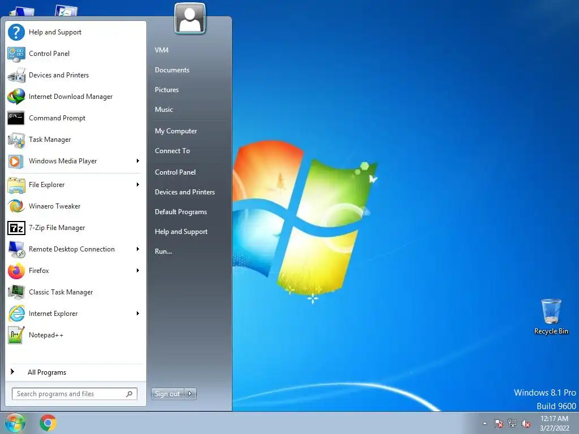
Task: Click the Start orb on taskbar
Action: point(15,423)
